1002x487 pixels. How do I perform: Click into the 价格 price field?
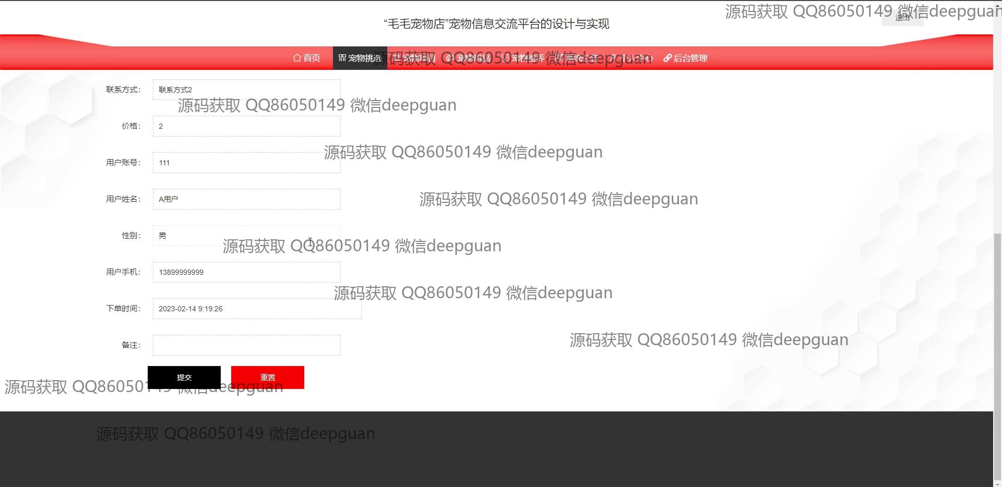[x=247, y=126]
